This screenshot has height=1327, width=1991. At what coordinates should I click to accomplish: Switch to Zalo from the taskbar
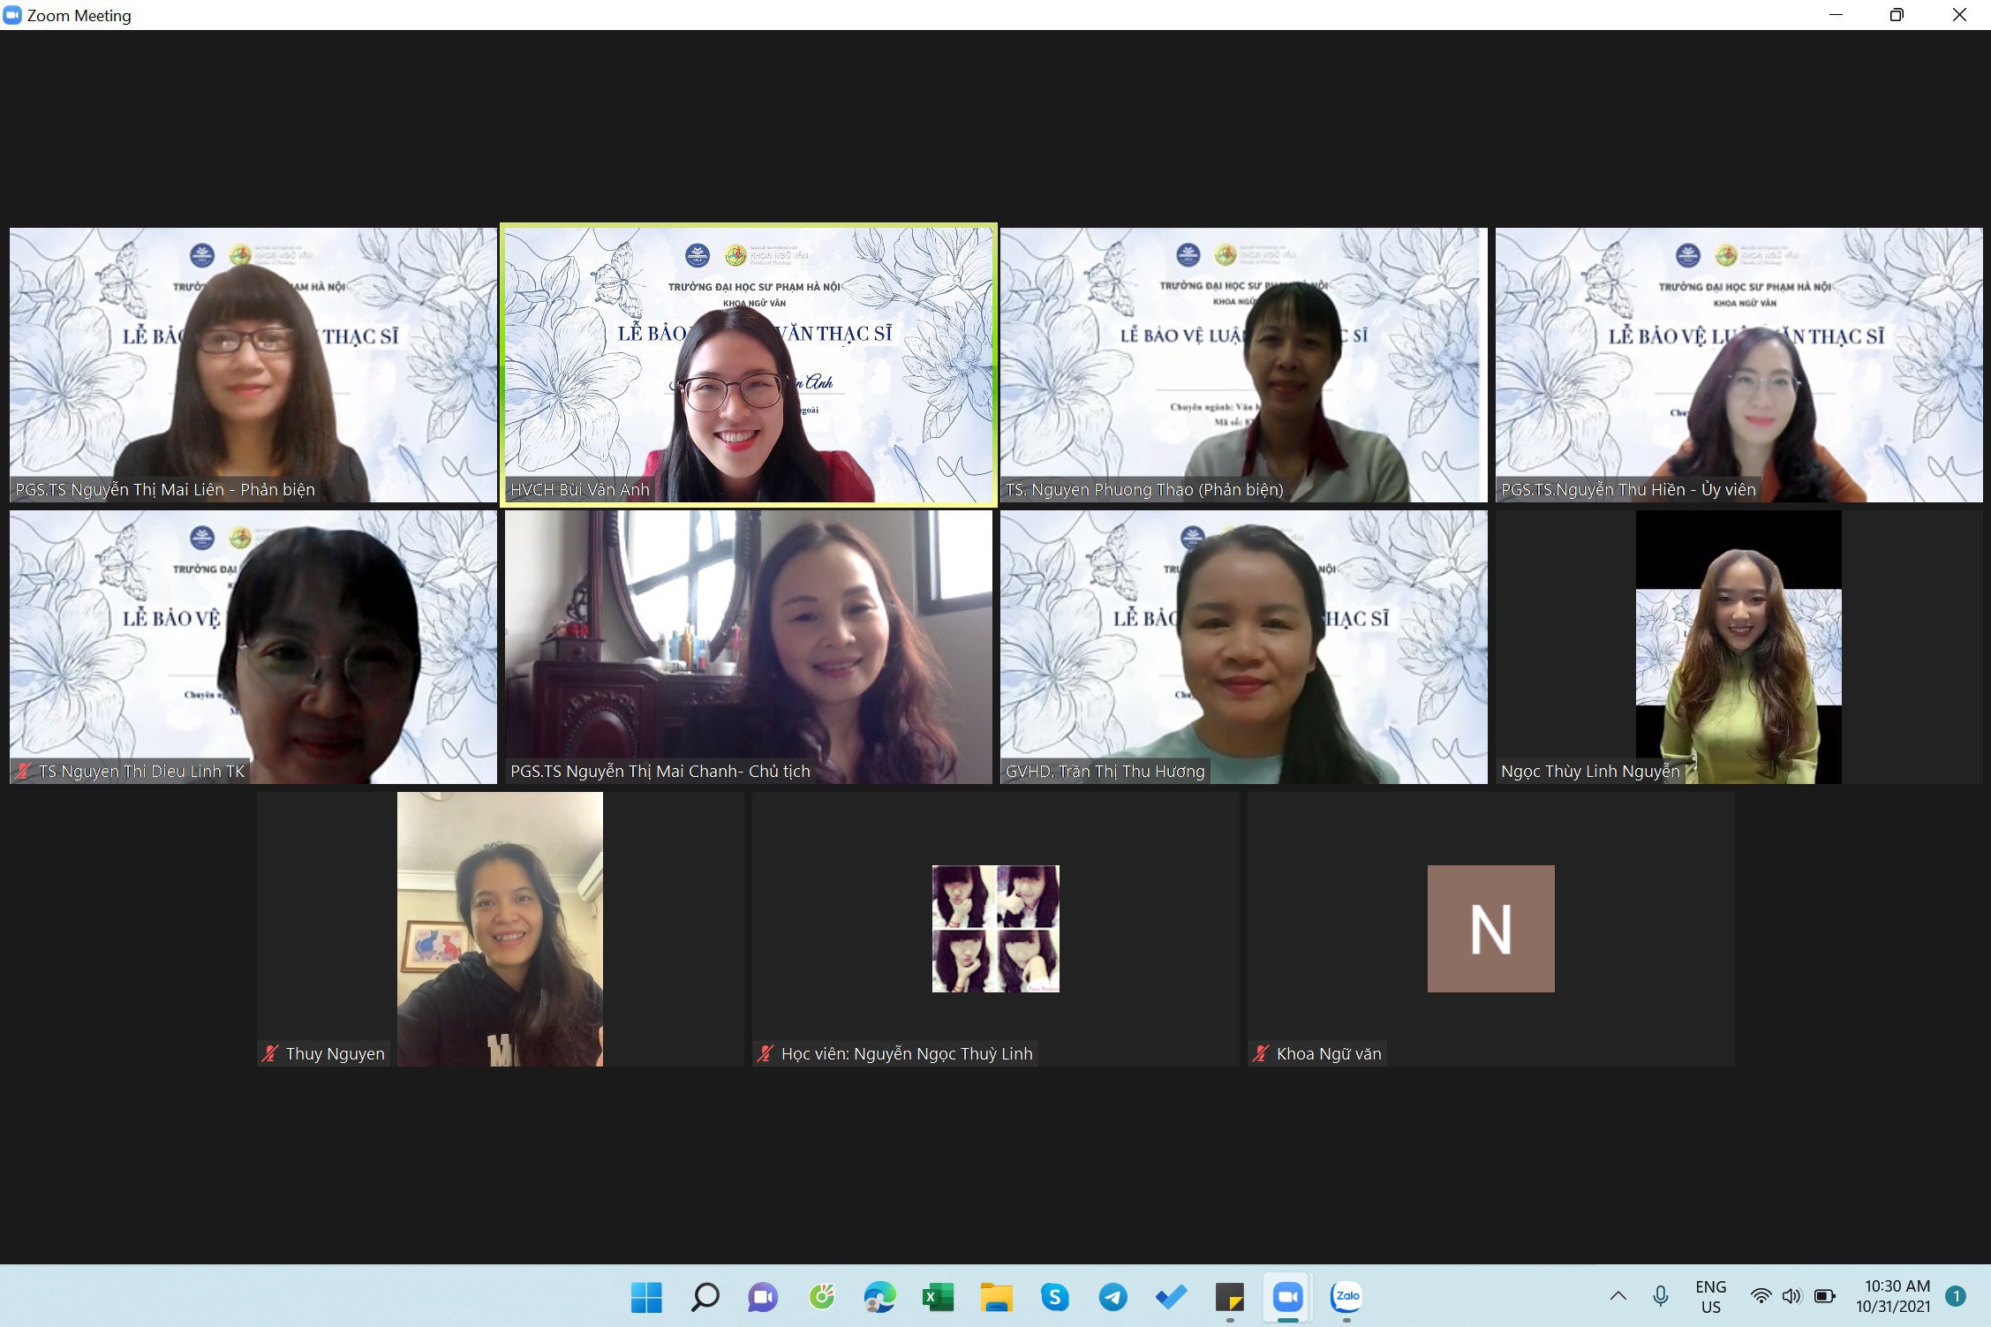[1346, 1297]
